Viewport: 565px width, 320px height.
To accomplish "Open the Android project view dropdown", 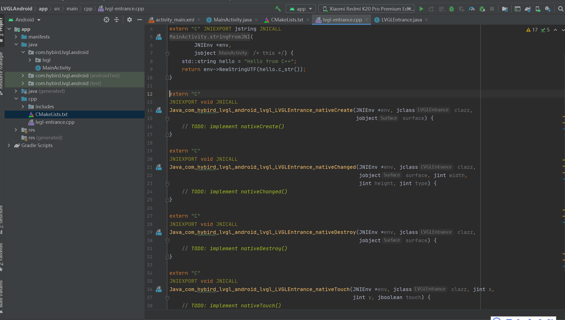I will click(x=24, y=20).
